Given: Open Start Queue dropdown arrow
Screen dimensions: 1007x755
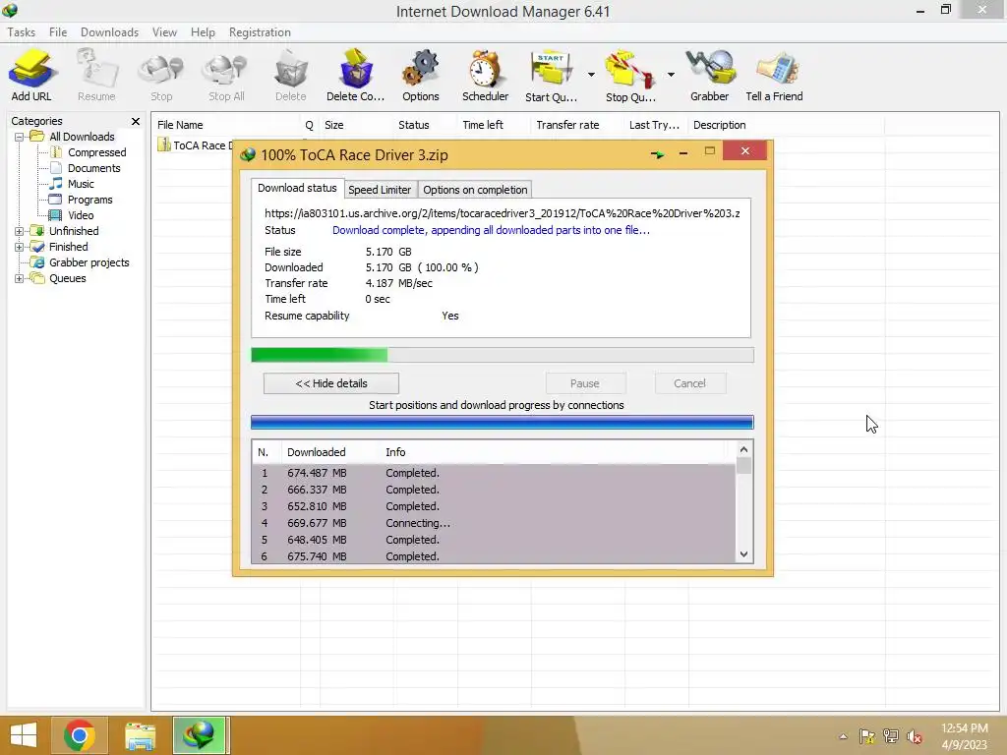Looking at the screenshot, I should click(x=591, y=75).
